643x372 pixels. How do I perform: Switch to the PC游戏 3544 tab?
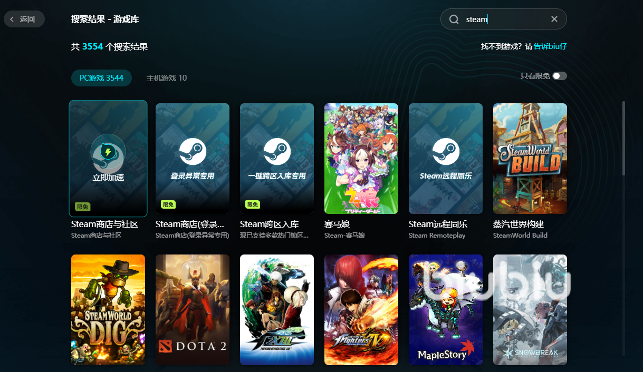[x=101, y=78]
